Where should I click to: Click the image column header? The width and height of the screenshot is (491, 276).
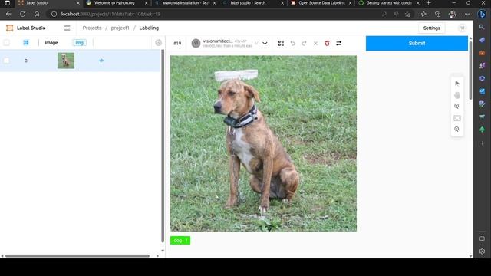point(51,43)
